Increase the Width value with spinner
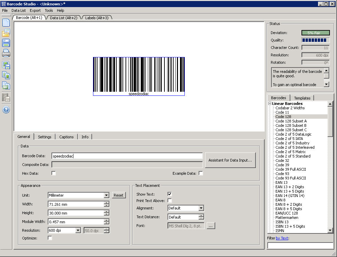 click(x=106, y=203)
